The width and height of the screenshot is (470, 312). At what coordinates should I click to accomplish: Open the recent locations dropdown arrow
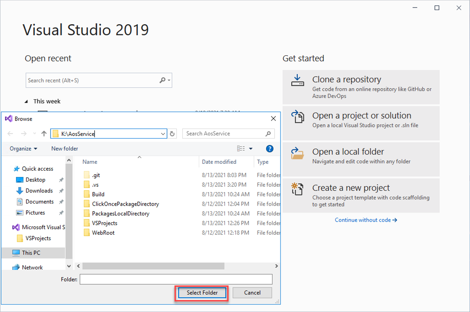[34, 134]
